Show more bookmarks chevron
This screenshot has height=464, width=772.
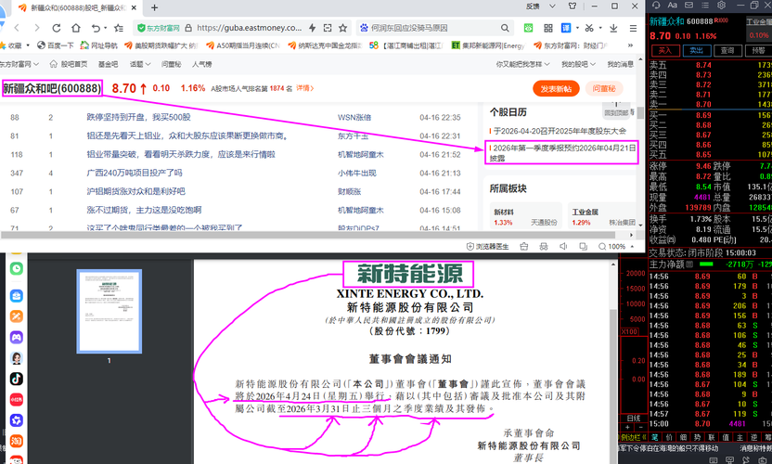click(x=630, y=45)
